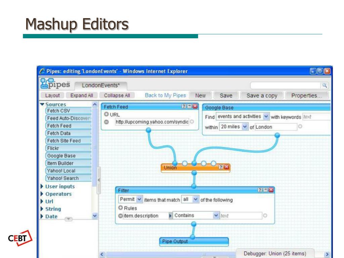Screen dimensions: 344x258
Task: Open pipe Properties
Action: [307, 95]
